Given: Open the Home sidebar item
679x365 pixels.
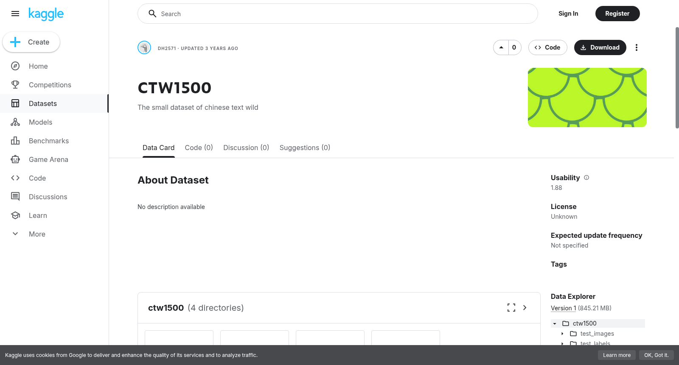Looking at the screenshot, I should [54, 66].
